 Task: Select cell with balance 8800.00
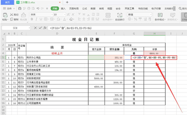[x=155, y=53]
